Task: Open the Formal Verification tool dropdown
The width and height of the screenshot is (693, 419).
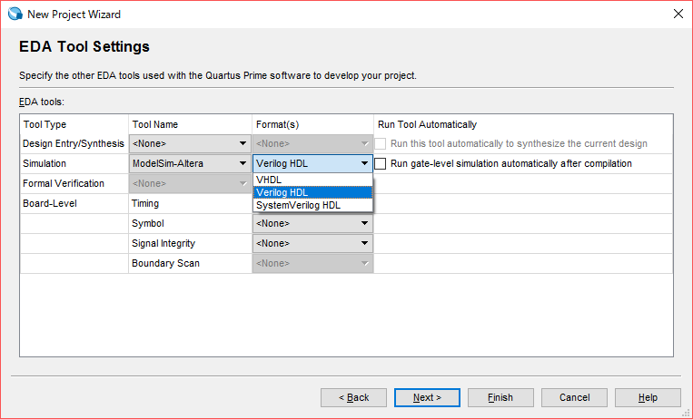Action: click(x=190, y=184)
